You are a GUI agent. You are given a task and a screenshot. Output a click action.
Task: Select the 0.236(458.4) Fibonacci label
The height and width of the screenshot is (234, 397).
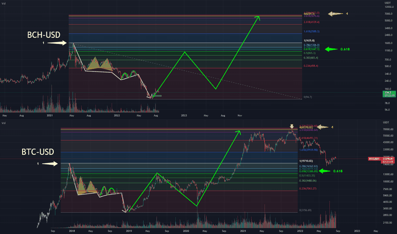click(311, 66)
